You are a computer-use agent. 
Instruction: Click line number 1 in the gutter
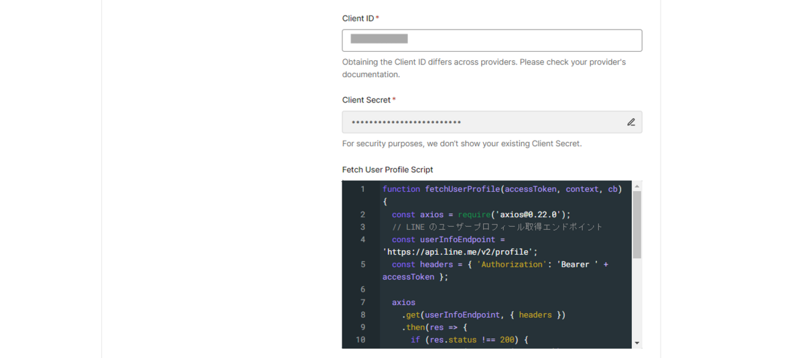[362, 189]
